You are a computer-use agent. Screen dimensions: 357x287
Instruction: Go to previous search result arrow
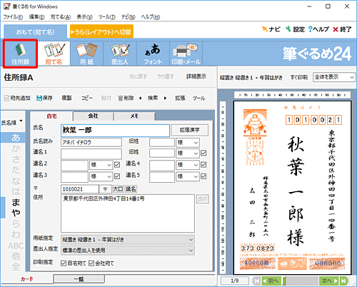140,98
